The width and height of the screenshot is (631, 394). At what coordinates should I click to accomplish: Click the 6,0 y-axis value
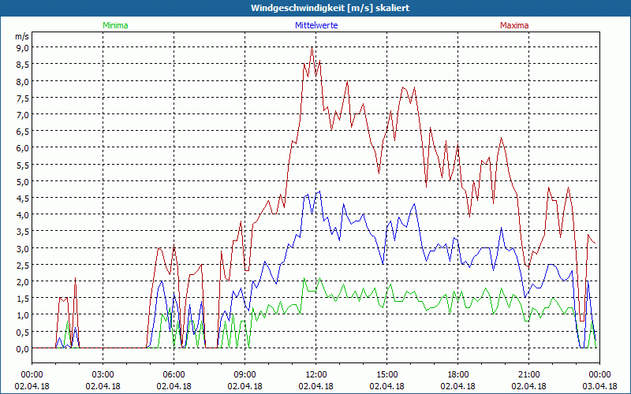click(x=22, y=148)
